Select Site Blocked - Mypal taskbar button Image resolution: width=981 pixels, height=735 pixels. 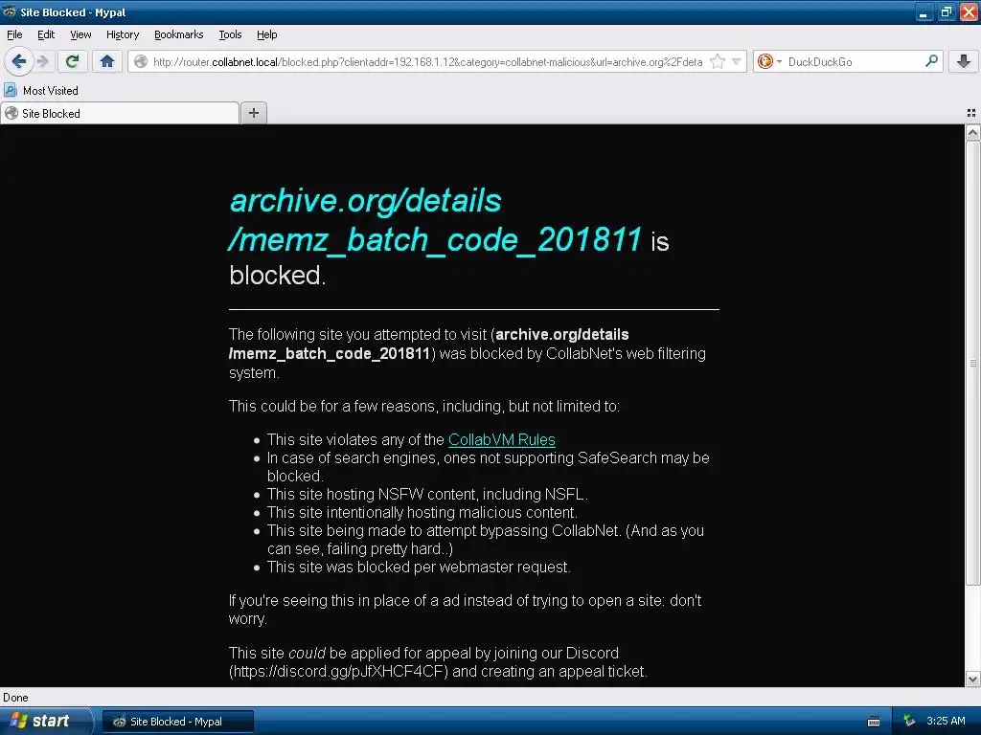click(x=177, y=722)
